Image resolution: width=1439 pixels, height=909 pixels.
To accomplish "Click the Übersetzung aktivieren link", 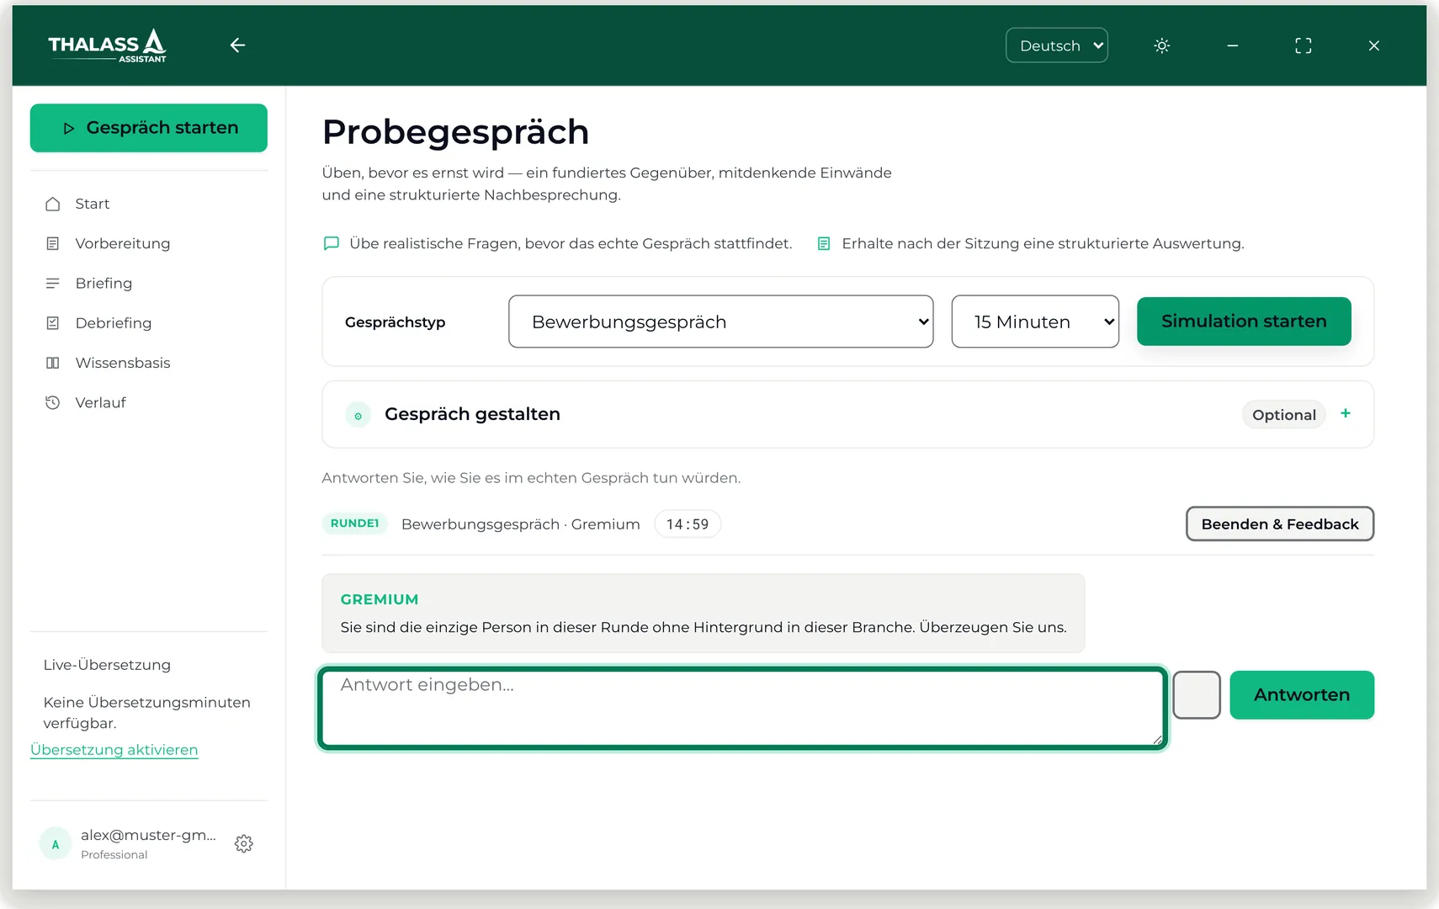I will point(114,750).
